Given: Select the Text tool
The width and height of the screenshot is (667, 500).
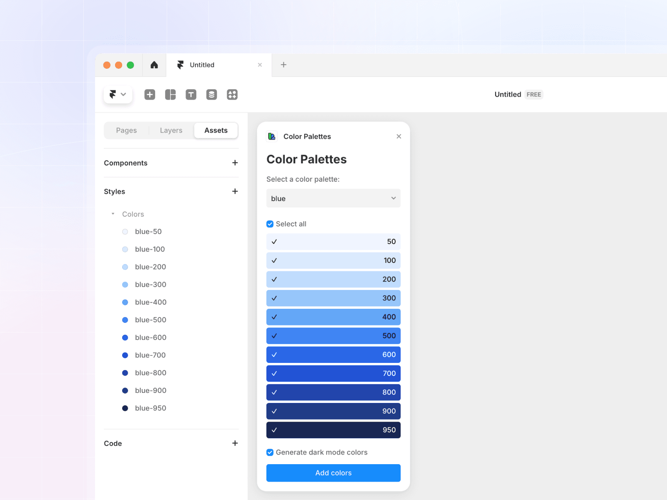Looking at the screenshot, I should (x=191, y=95).
